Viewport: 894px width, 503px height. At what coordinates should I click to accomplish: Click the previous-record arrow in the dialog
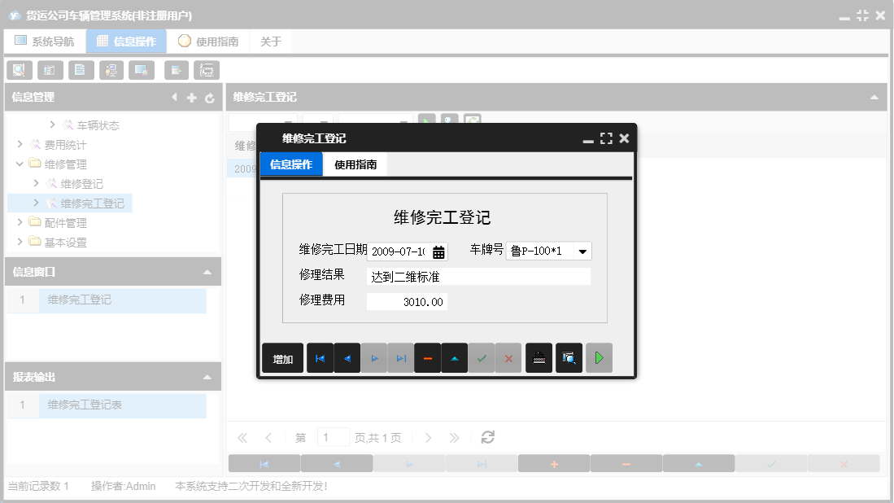[x=347, y=357]
